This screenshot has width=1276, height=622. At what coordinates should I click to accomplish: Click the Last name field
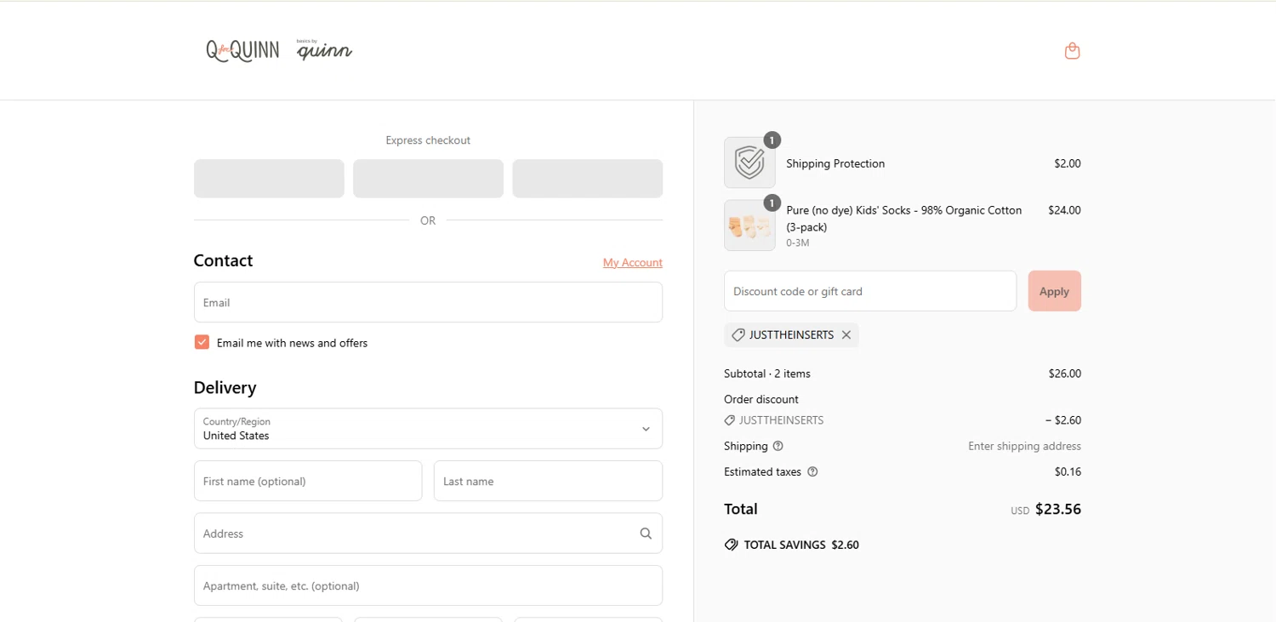coord(548,481)
